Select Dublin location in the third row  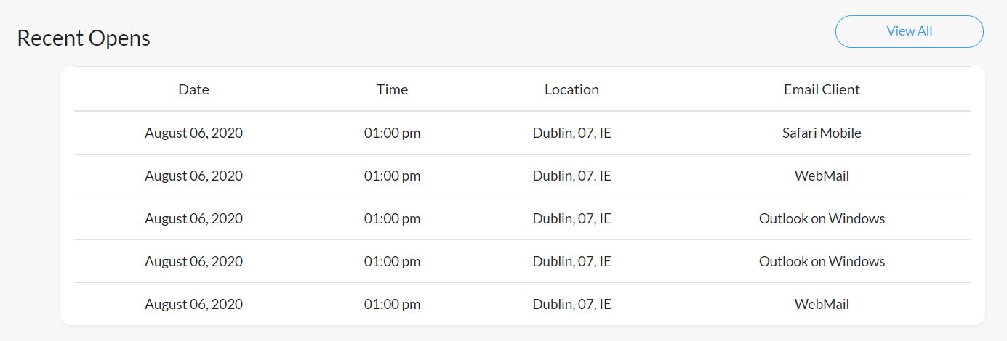571,218
